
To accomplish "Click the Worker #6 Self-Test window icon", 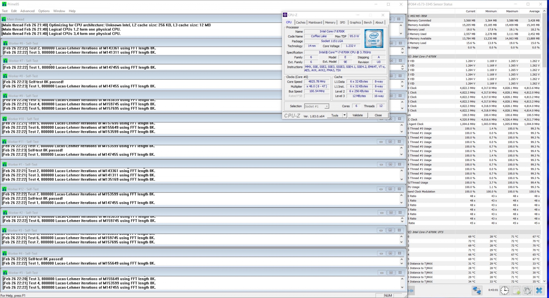I will (5, 43).
